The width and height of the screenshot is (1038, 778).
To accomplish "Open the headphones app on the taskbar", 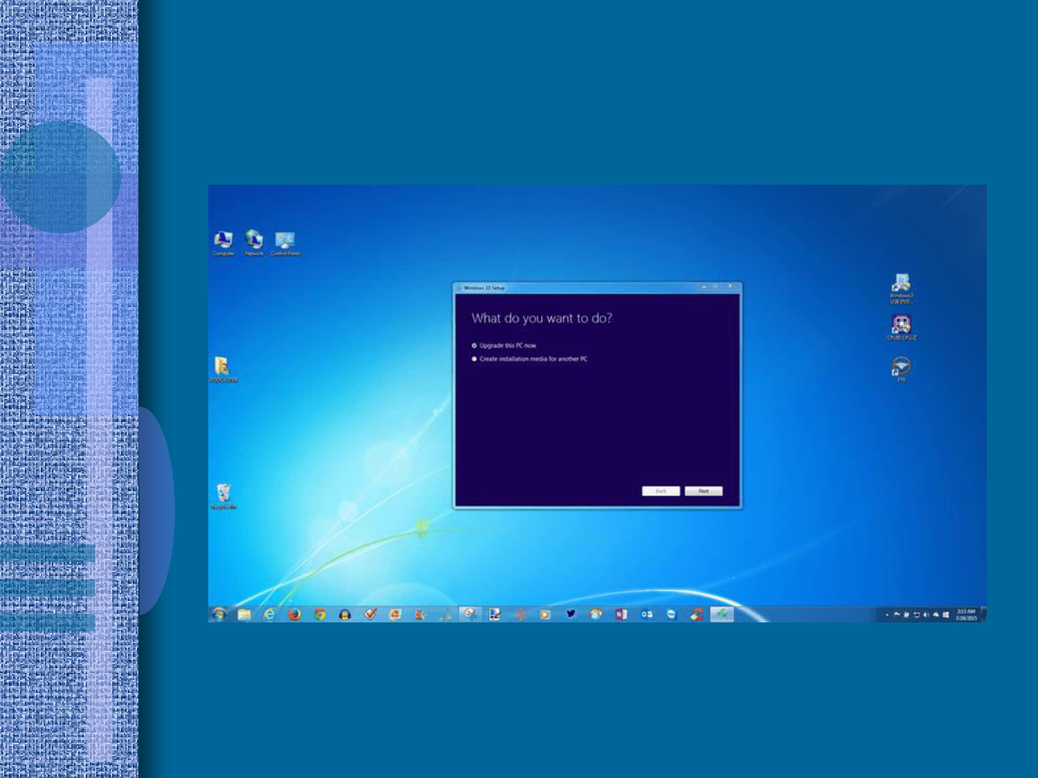I will [x=345, y=614].
